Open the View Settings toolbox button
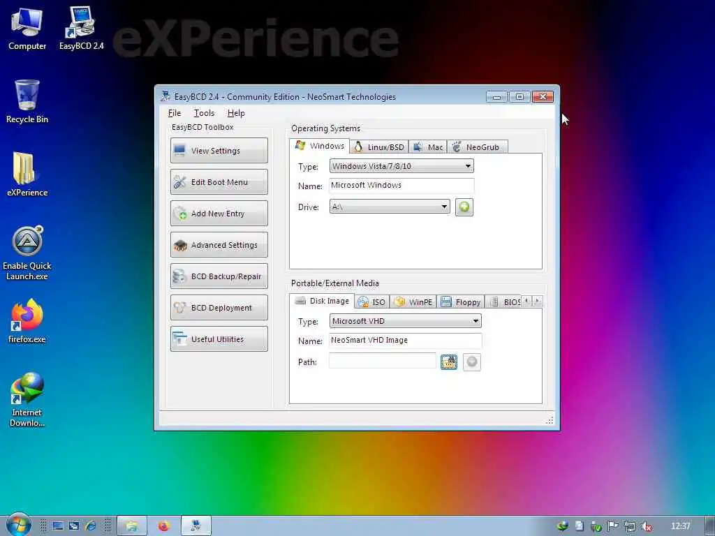The image size is (715, 536). (x=219, y=151)
